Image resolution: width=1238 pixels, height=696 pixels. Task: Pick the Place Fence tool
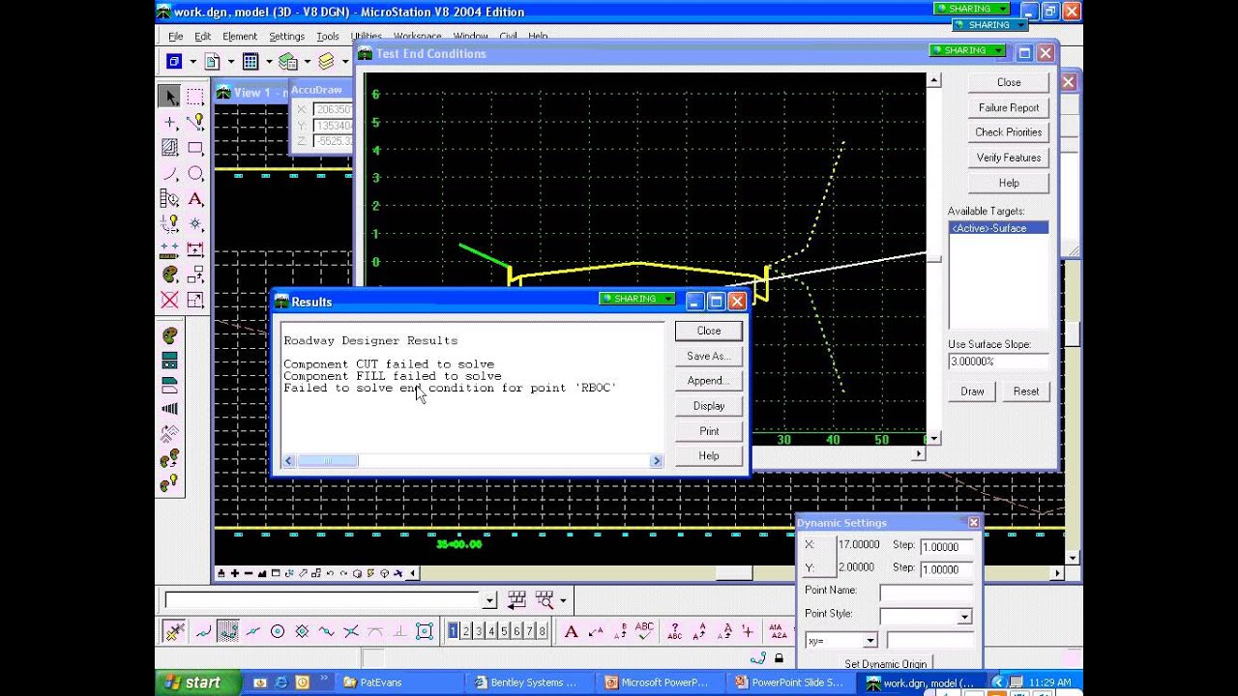point(195,97)
